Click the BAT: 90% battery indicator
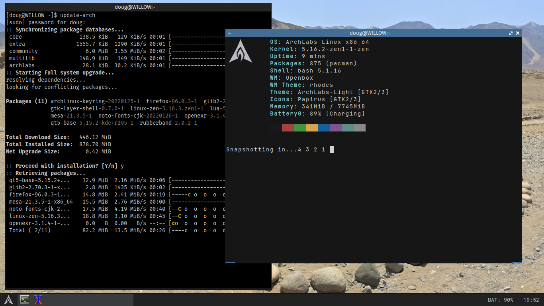 click(500, 300)
